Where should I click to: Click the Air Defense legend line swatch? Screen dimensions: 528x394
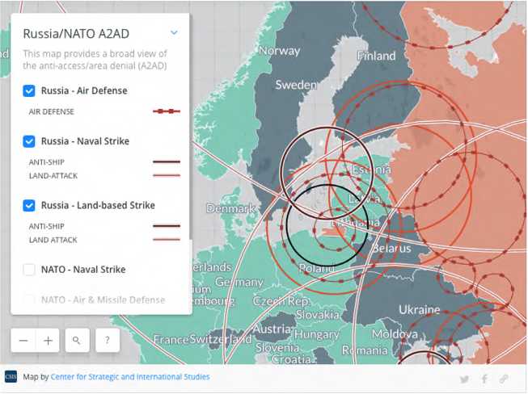click(x=167, y=111)
